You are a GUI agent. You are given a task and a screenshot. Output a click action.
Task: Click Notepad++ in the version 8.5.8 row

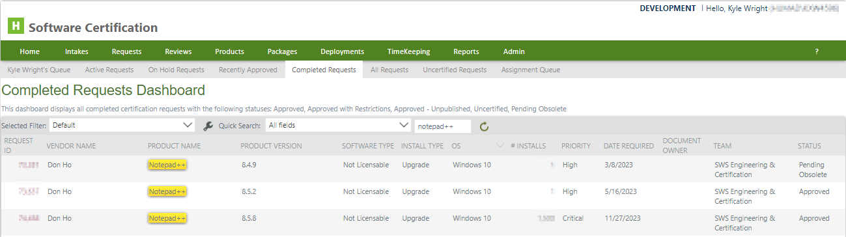coord(167,218)
